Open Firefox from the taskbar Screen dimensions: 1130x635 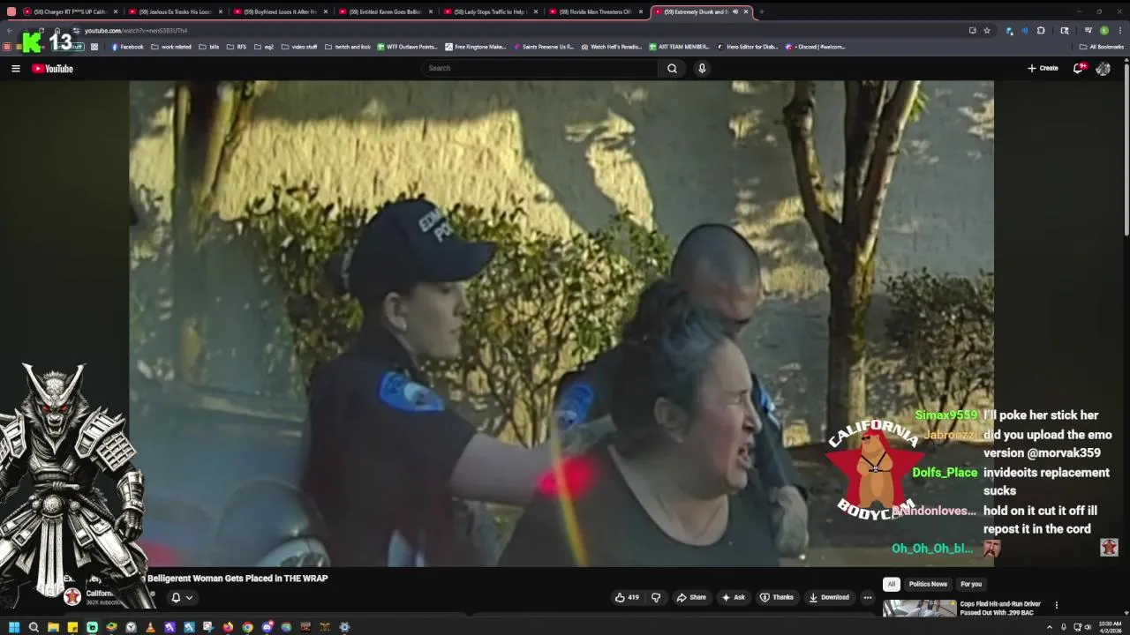[x=228, y=627]
